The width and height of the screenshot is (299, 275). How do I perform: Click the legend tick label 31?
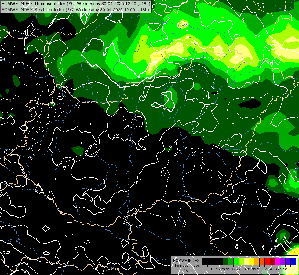click(249, 269)
